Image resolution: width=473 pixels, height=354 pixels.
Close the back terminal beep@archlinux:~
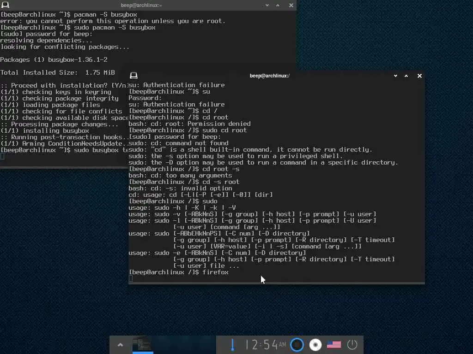(x=291, y=5)
